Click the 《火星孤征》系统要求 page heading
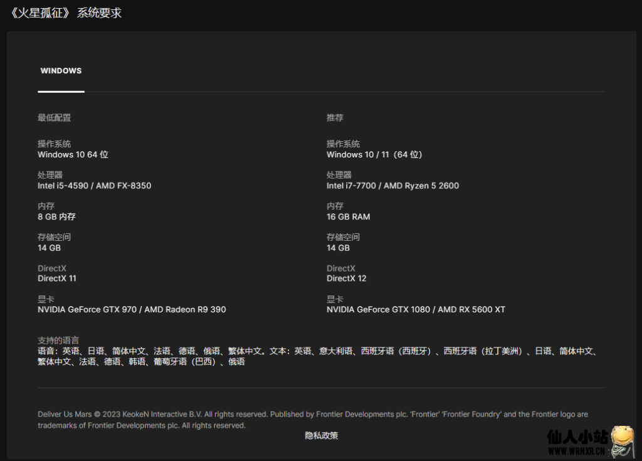 [x=65, y=13]
